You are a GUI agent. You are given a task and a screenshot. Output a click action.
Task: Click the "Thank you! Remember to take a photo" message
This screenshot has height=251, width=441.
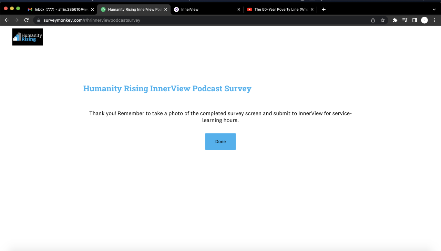(220, 117)
